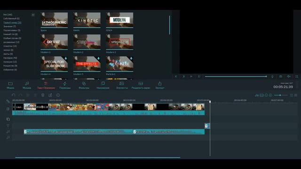Open the Elements tab

(x=122, y=85)
